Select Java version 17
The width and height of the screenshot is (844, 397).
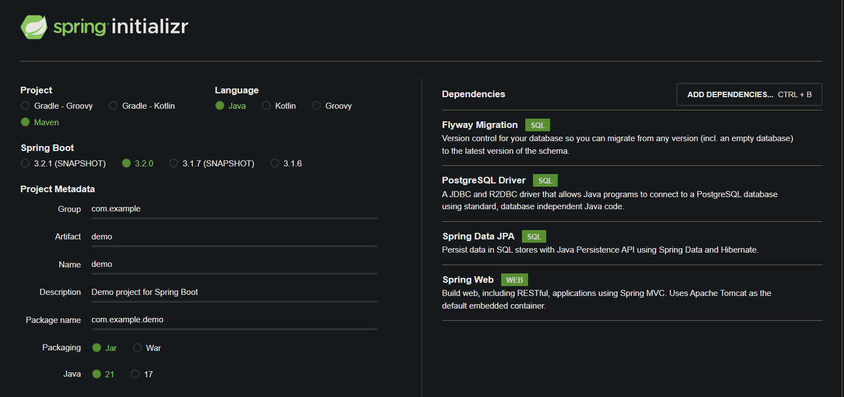coord(135,374)
